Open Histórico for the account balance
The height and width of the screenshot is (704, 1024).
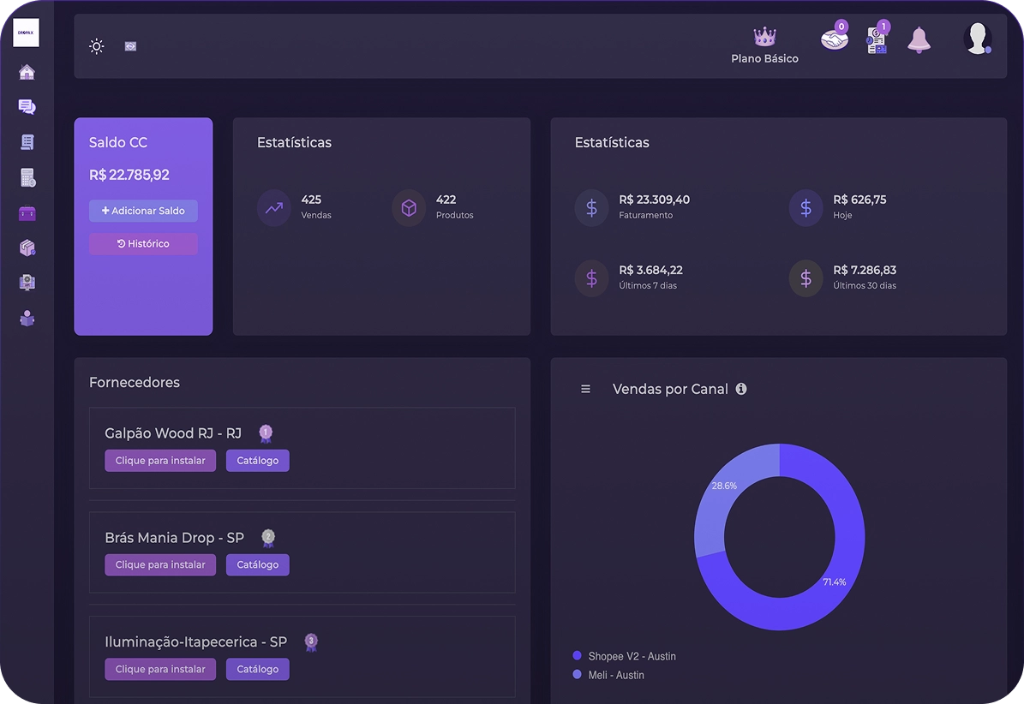143,243
